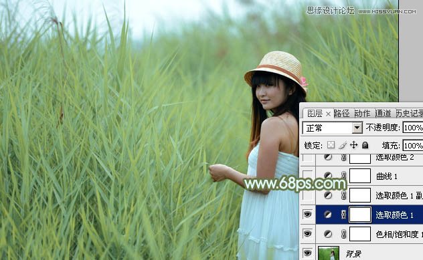The width and height of the screenshot is (423, 260).
Task: Click lock all padlock icon
Action: [365, 145]
